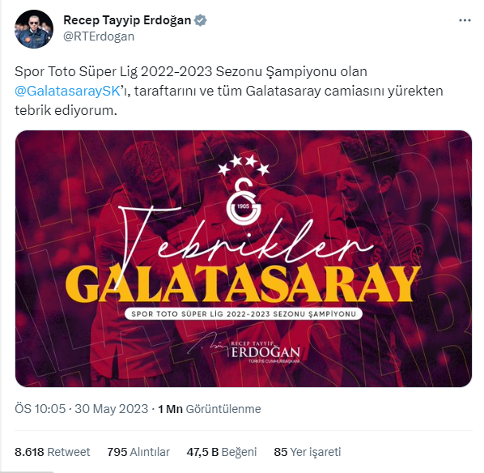The width and height of the screenshot is (484, 473).
Task: Click the handwritten signature beside ERDOĞAN name
Action: click(x=209, y=343)
